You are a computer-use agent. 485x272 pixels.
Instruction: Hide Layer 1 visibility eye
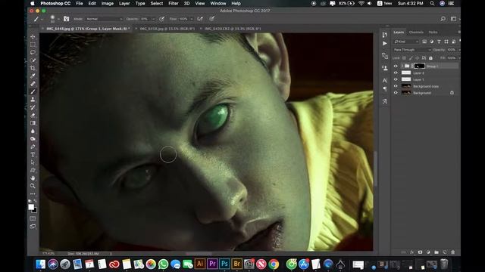click(396, 79)
